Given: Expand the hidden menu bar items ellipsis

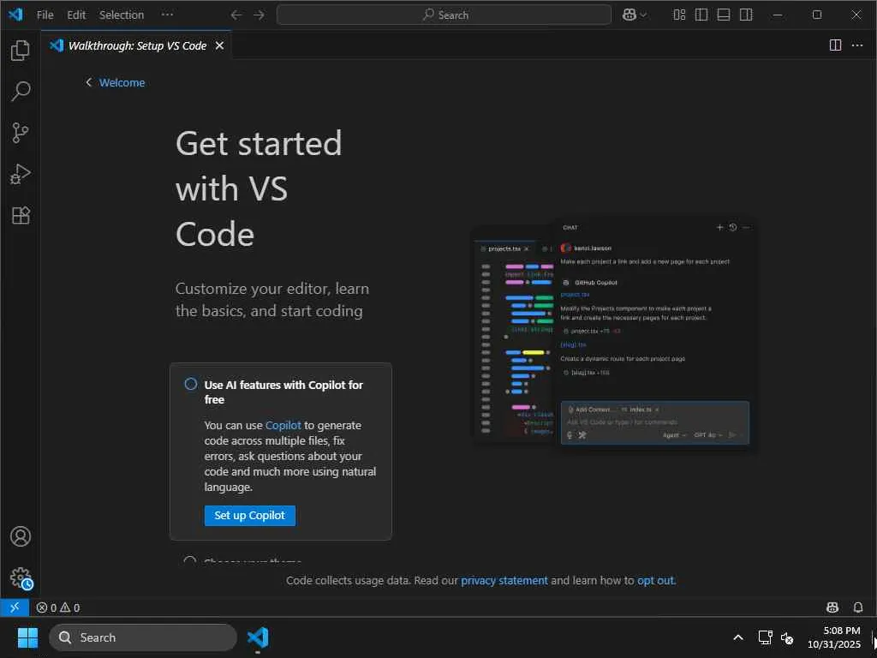Looking at the screenshot, I should tap(167, 15).
